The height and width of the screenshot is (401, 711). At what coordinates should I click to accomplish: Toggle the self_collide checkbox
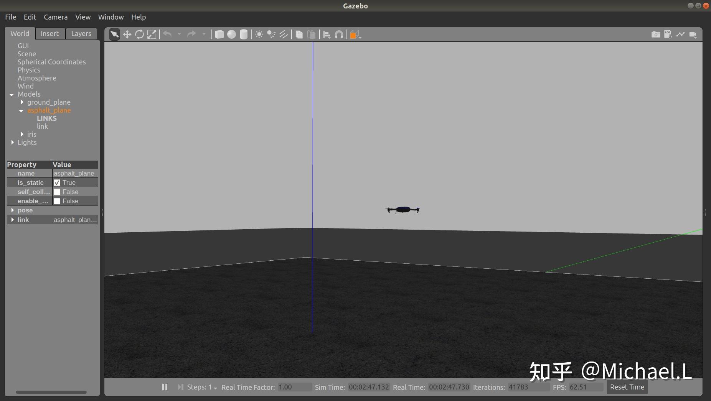(57, 192)
